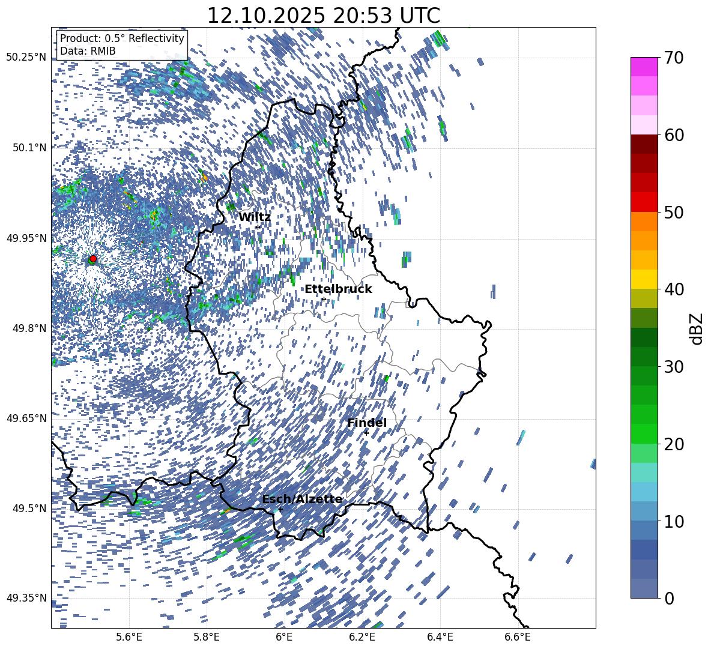Screen dimensions: 711x649
Task: Click the colorbar 30 tick label
Action: click(x=674, y=366)
